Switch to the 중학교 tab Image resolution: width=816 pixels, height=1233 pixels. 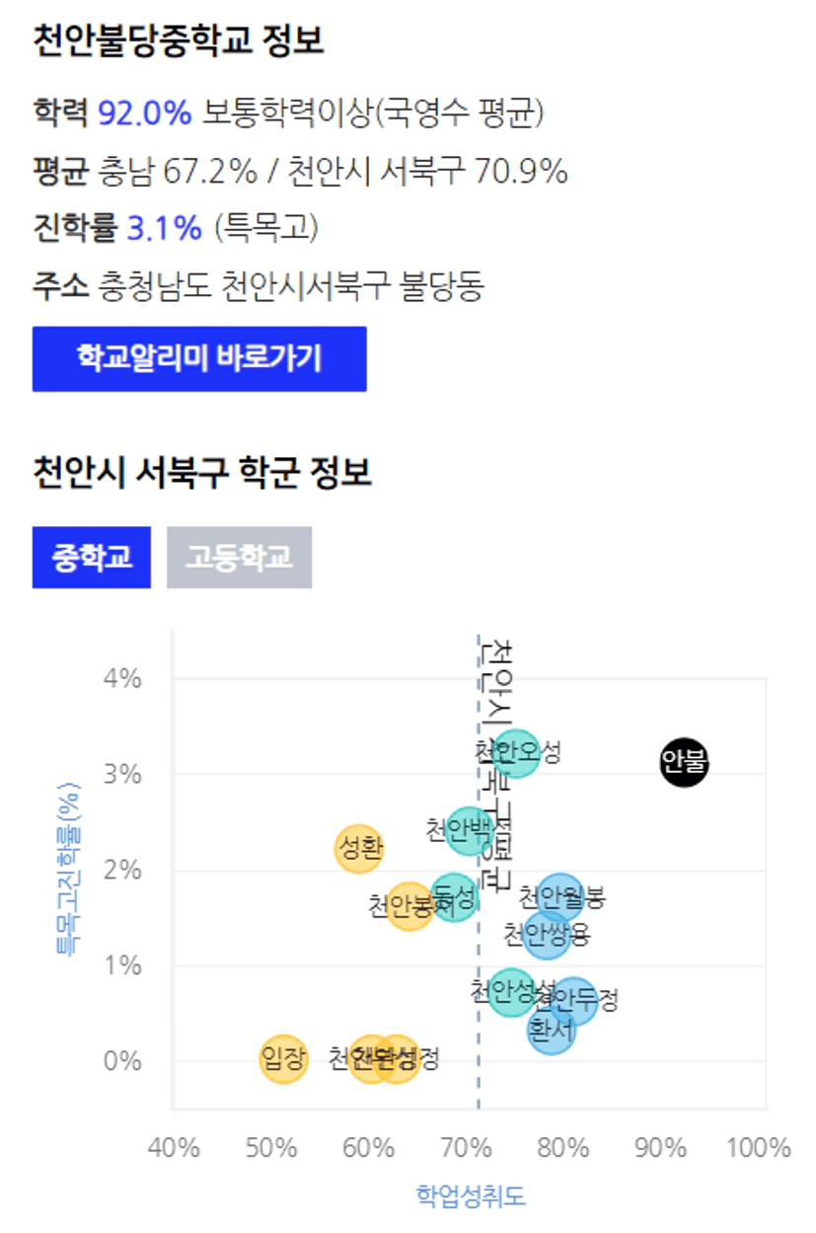pos(92,558)
